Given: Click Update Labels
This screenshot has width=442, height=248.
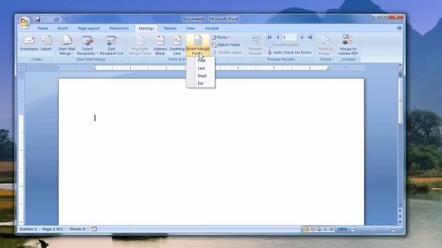Looking at the screenshot, I should [227, 52].
